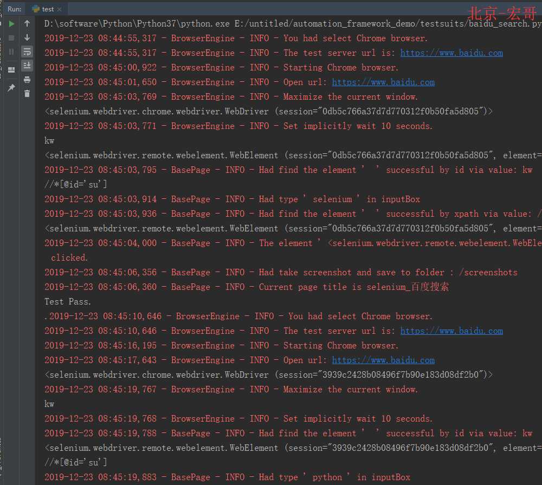Click 'Set implicitly wait 10 seconds' at 08:45:19
The image size is (542, 485).
pyautogui.click(x=238, y=419)
